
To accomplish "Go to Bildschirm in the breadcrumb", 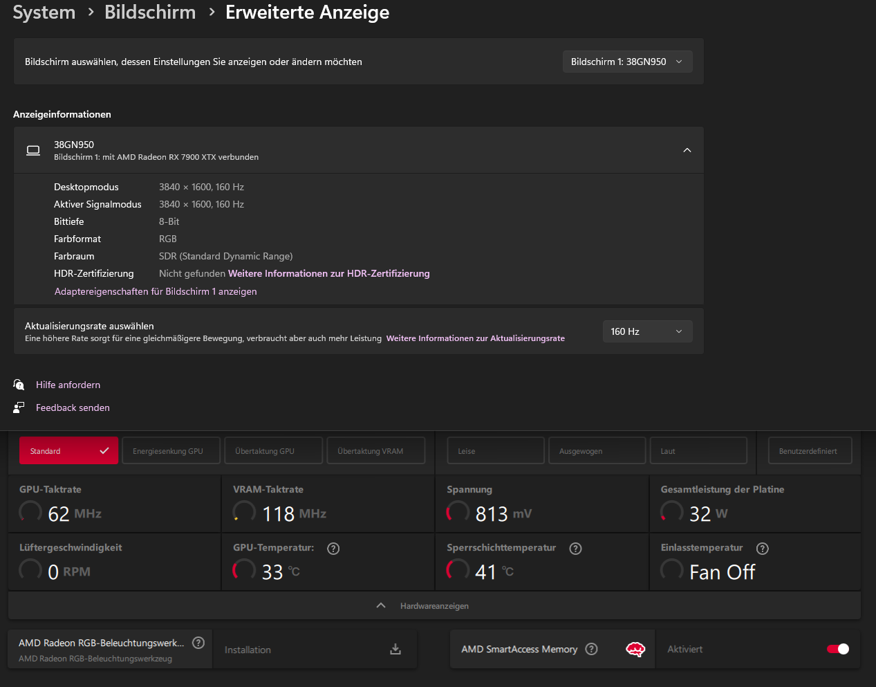I will click(x=150, y=12).
